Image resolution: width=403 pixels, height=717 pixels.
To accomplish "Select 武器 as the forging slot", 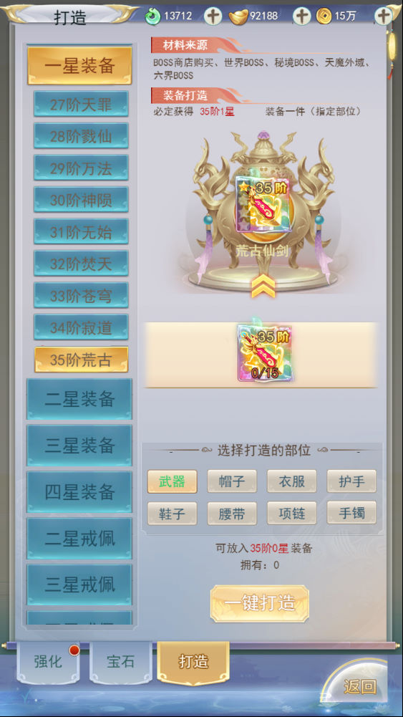I will pos(173,481).
